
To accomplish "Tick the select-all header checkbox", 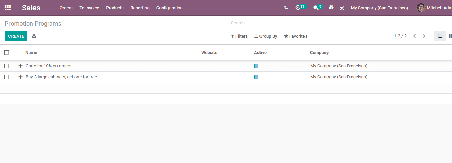I will coord(7,53).
